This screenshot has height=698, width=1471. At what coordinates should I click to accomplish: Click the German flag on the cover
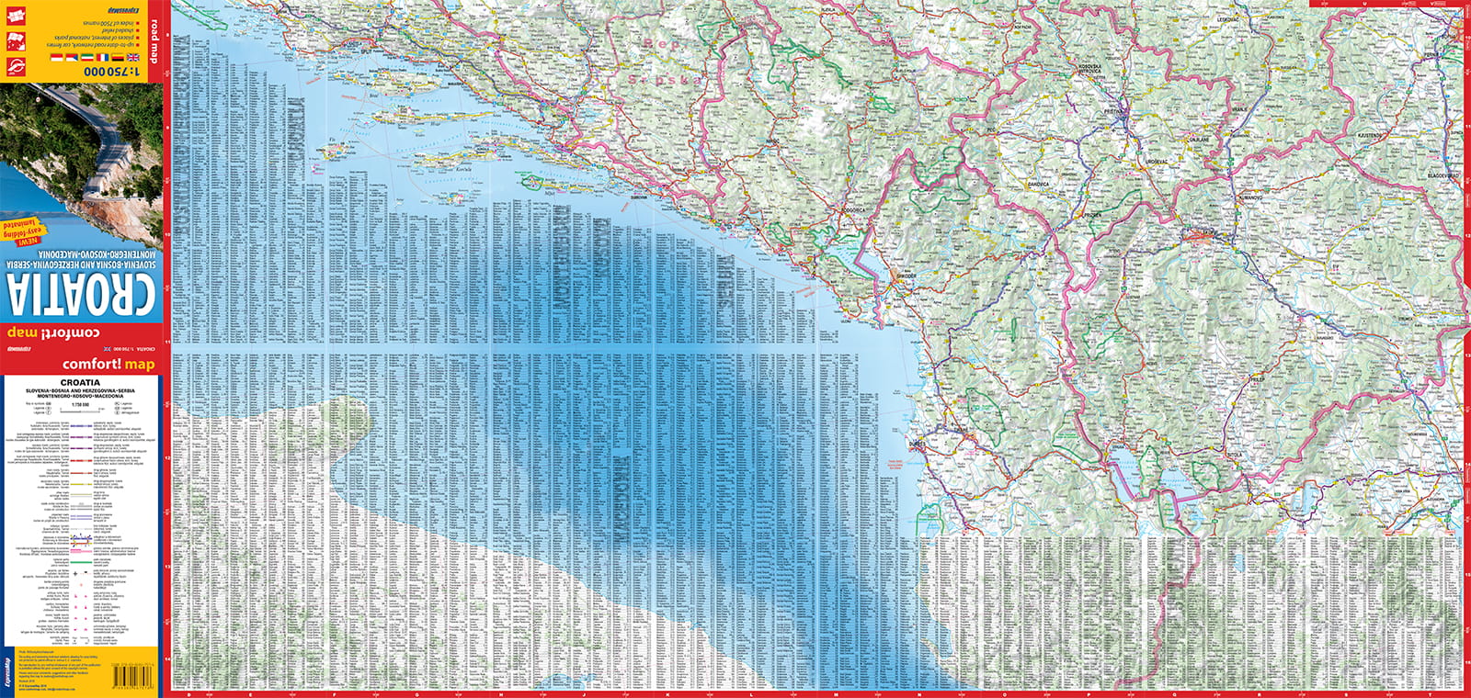point(118,57)
